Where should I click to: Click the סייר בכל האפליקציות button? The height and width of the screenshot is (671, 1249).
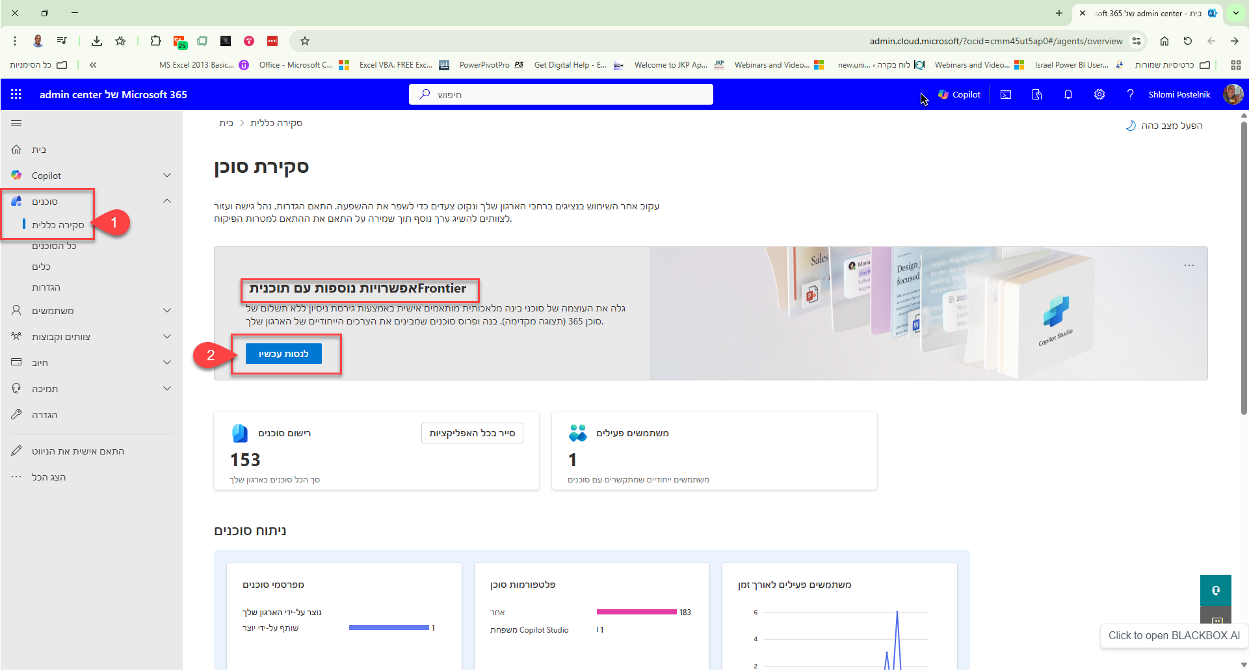(471, 433)
